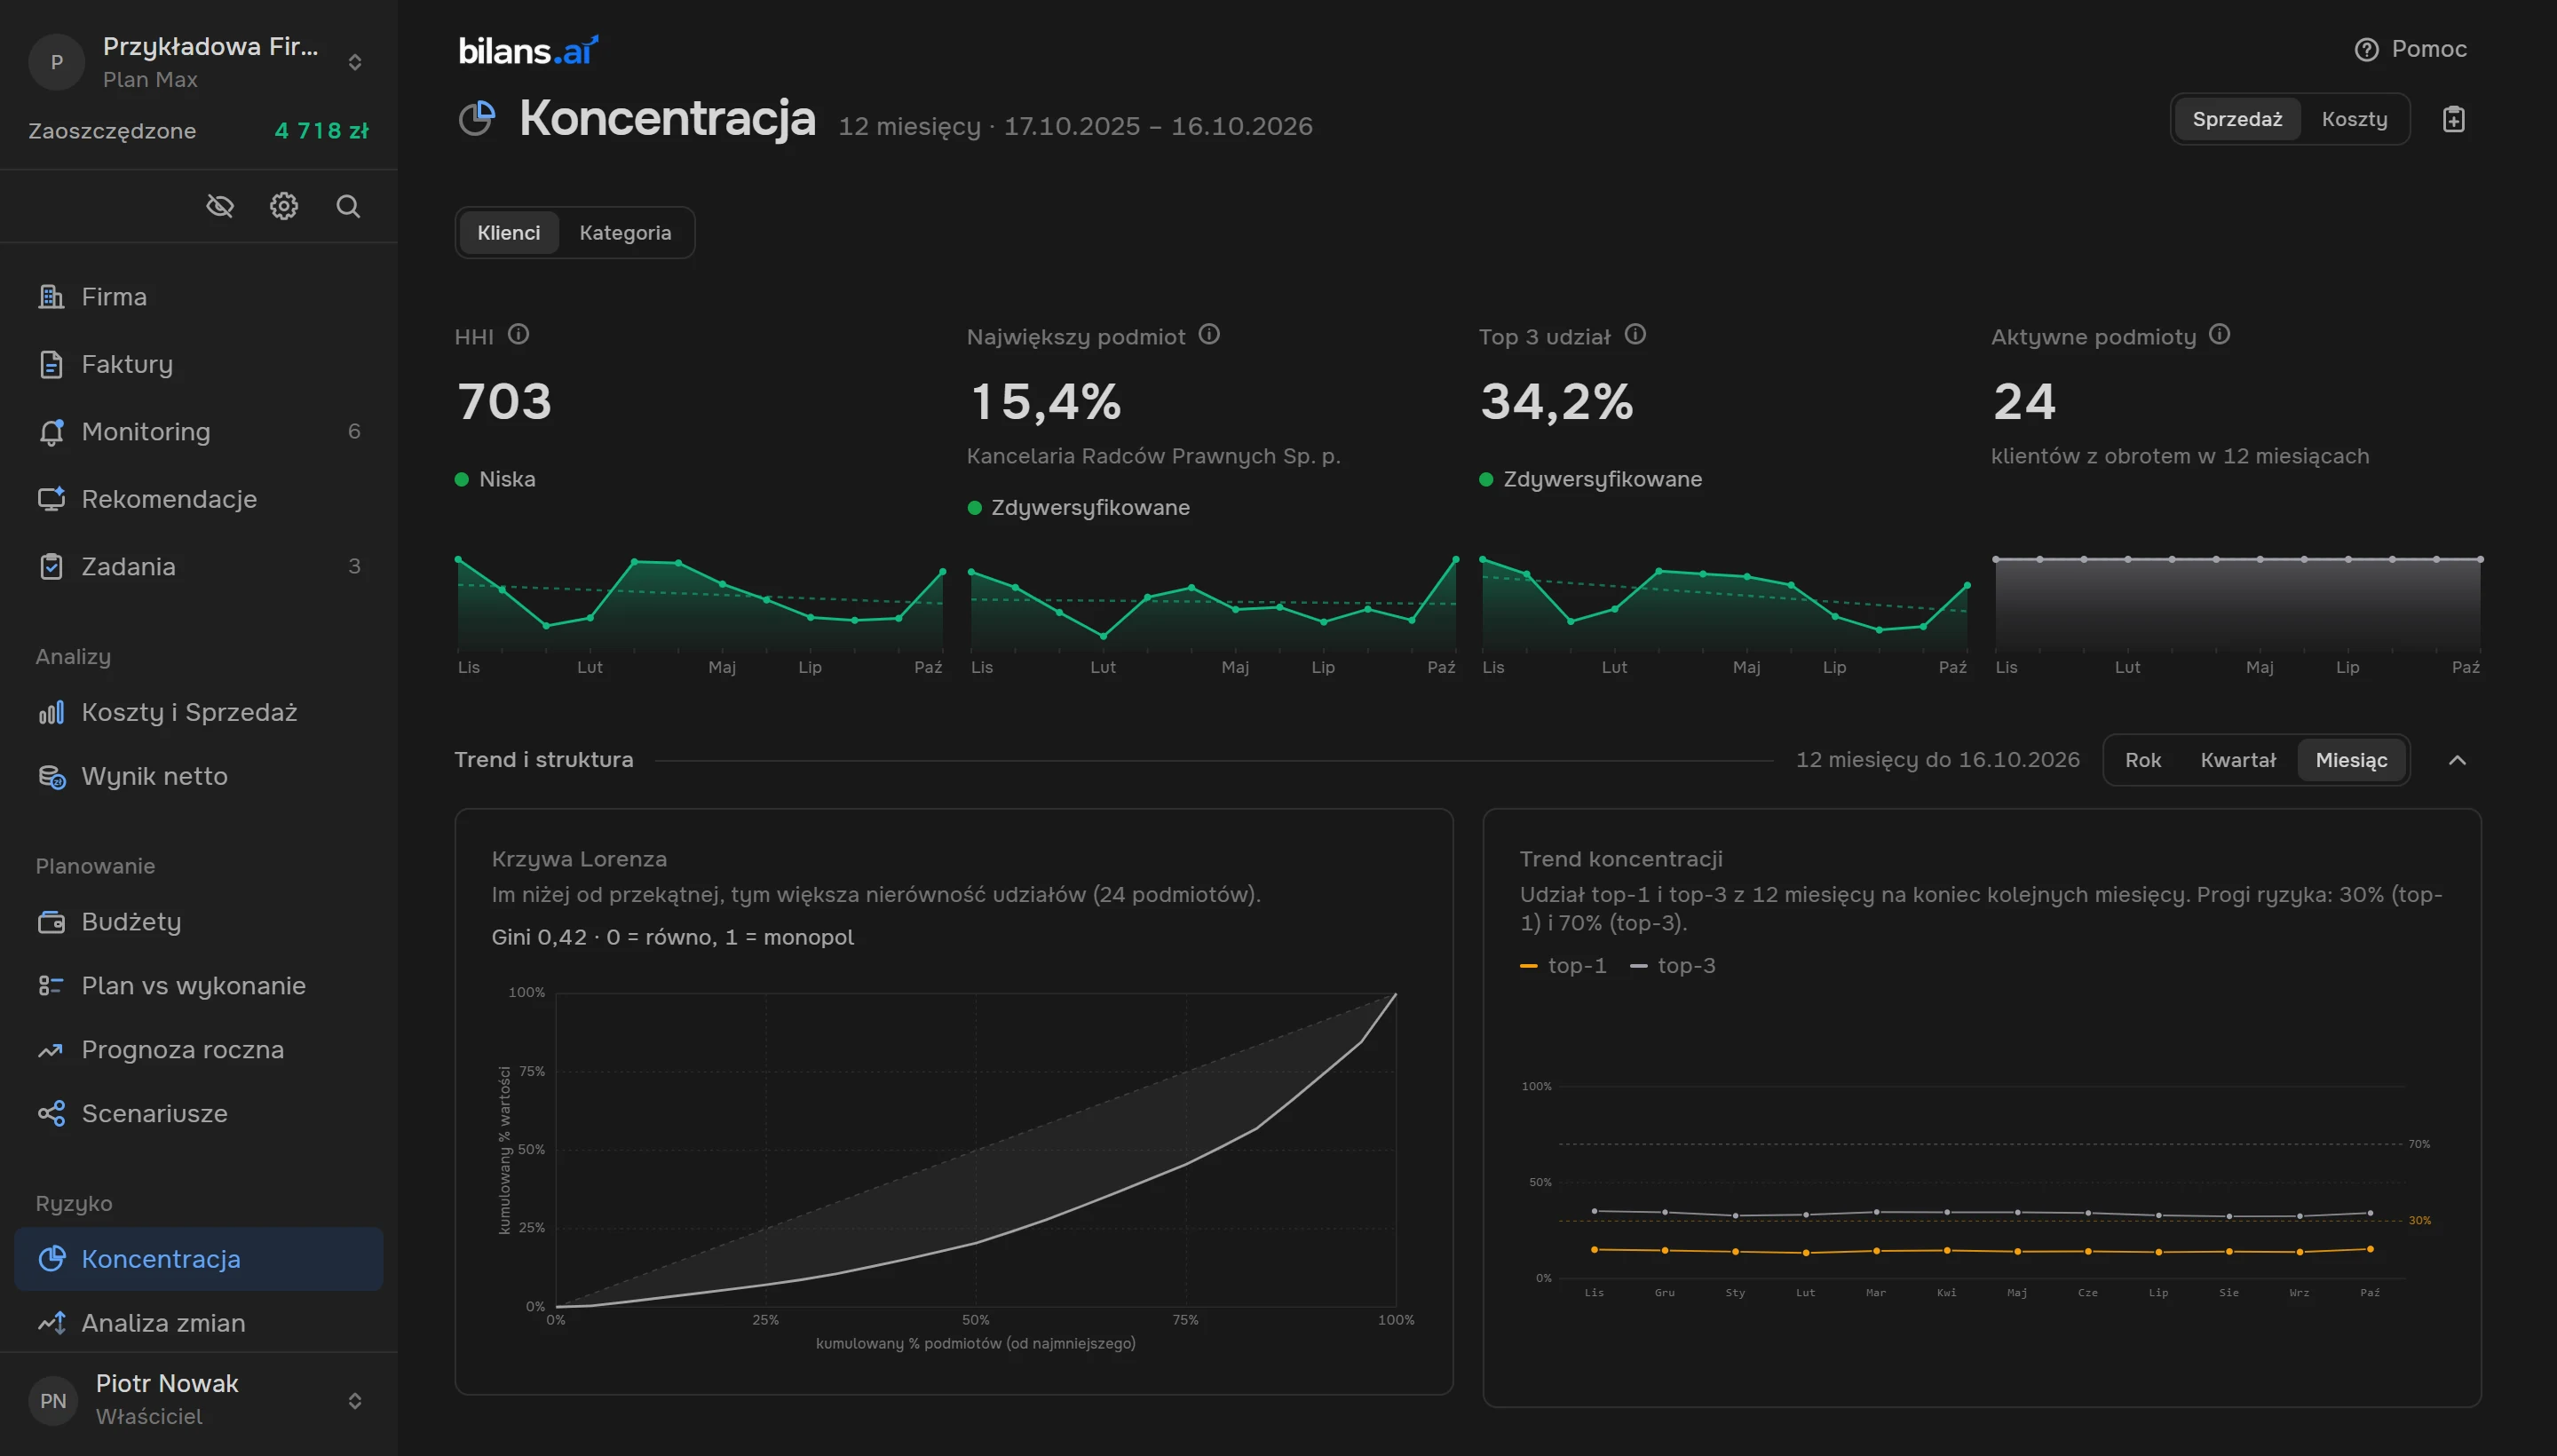The image size is (2557, 1456).
Task: Select the Kategoria tab
Action: (625, 233)
